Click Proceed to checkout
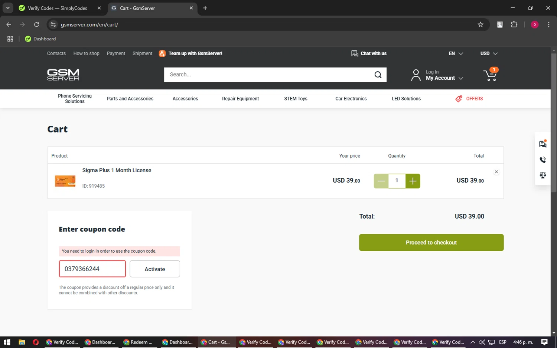This screenshot has width=557, height=348. click(431, 242)
